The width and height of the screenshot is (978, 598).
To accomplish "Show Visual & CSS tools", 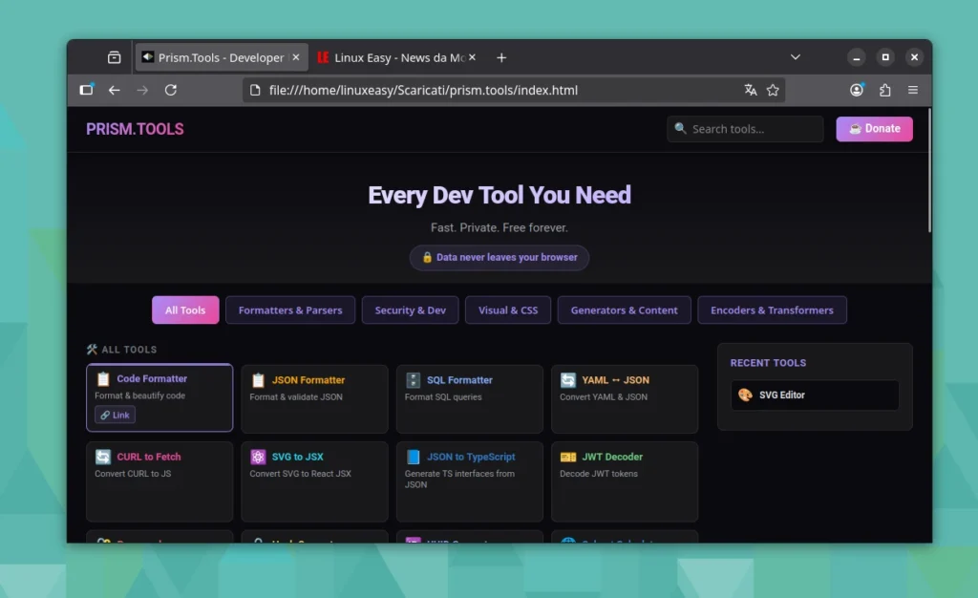I will (x=508, y=310).
